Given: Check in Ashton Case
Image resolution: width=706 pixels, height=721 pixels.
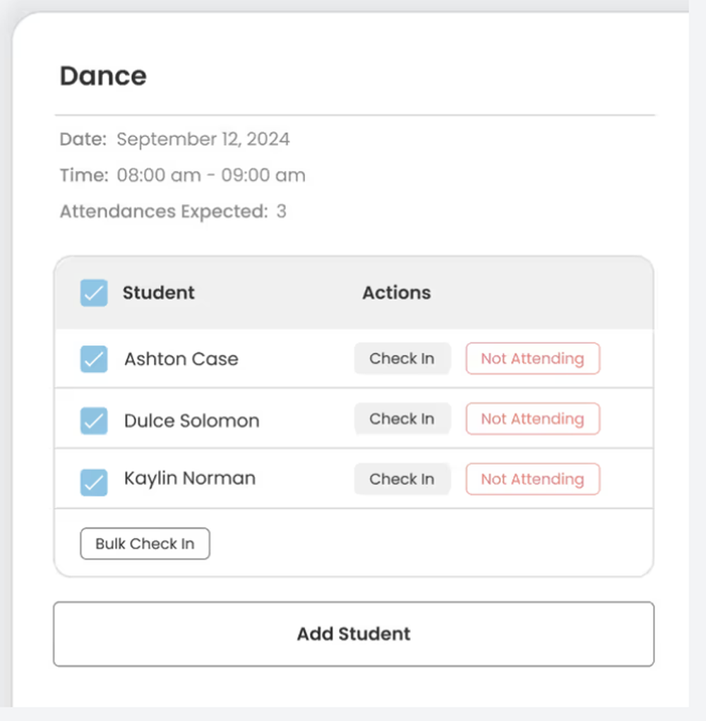Looking at the screenshot, I should click(x=402, y=359).
